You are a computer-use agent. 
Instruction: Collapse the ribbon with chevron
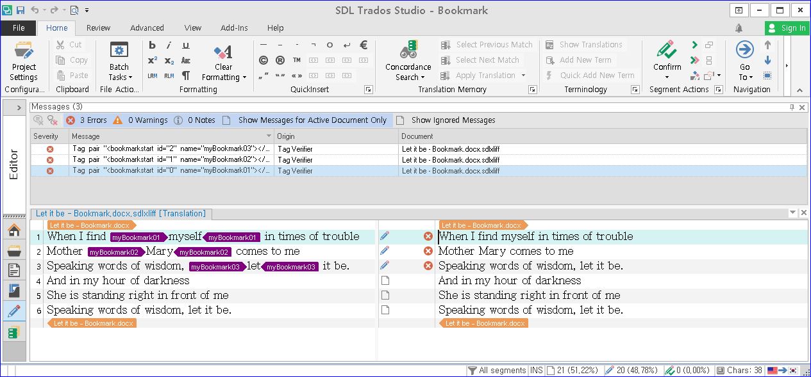(x=800, y=90)
